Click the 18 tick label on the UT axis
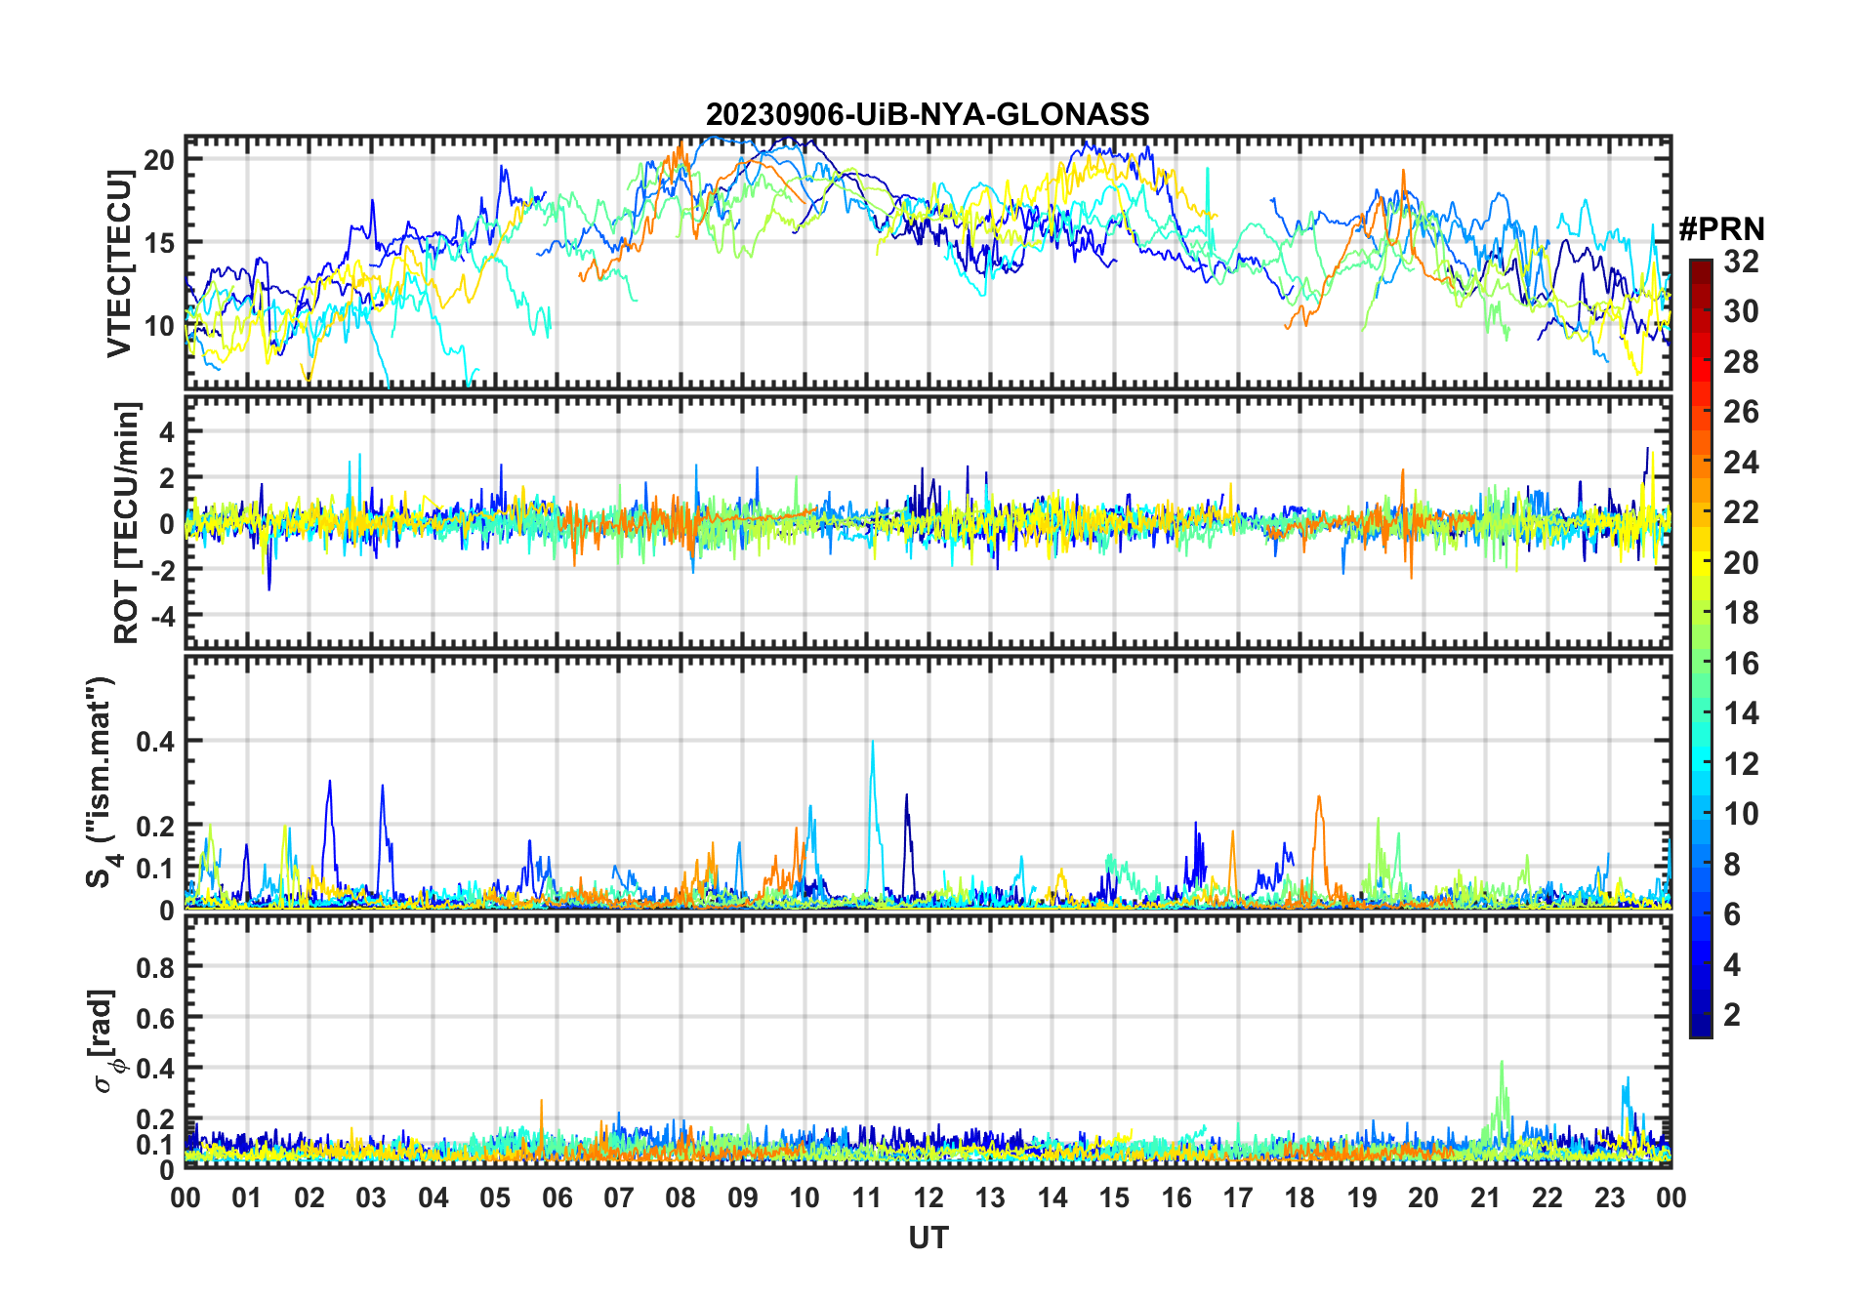The image size is (1857, 1298). [1300, 1197]
